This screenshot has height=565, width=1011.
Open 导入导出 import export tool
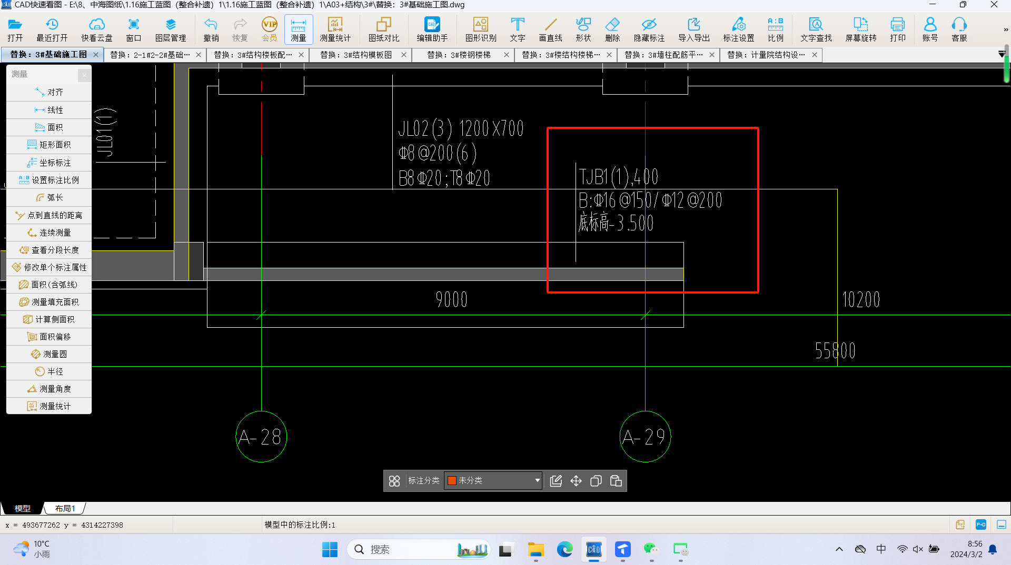click(x=694, y=29)
